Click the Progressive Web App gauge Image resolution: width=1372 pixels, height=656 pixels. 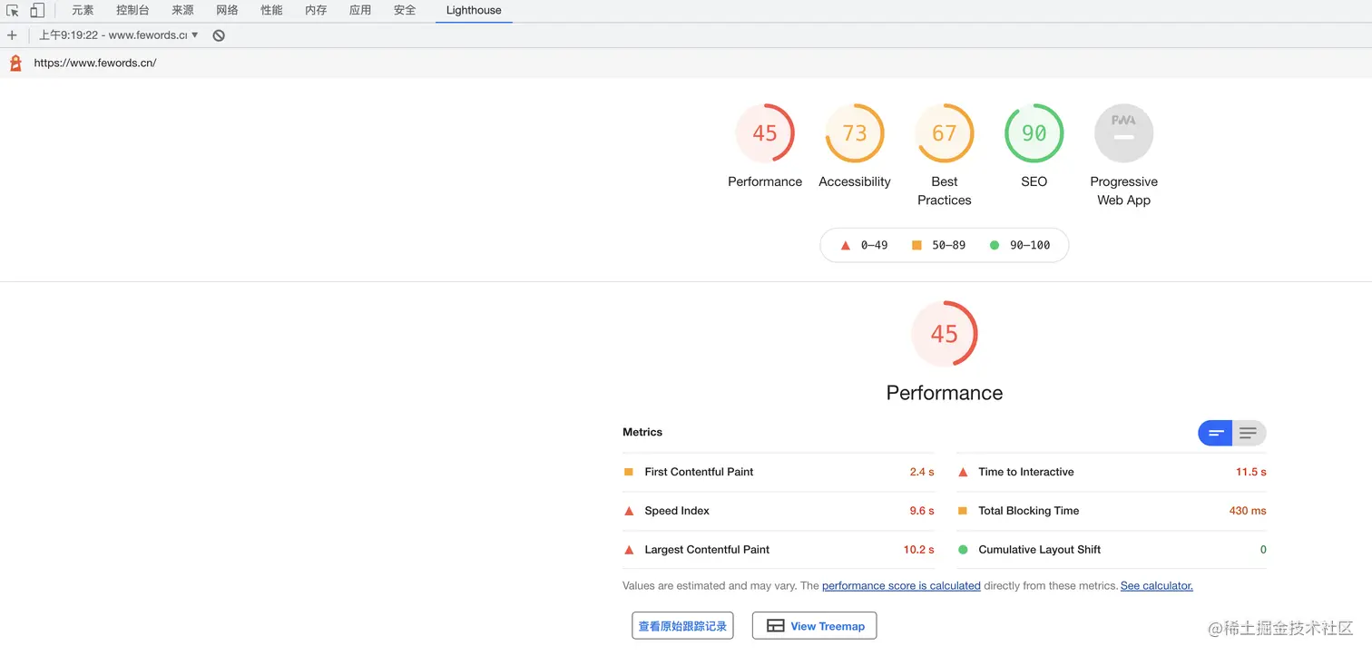1124,133
